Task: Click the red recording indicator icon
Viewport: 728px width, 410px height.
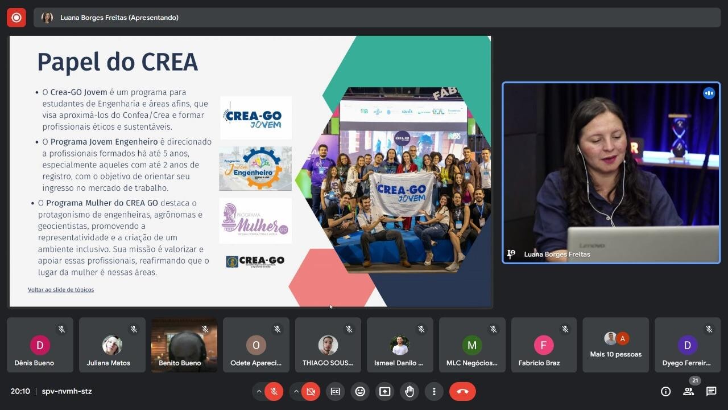Action: pos(16,18)
